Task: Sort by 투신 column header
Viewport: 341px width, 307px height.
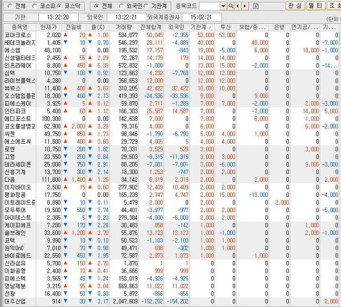Action: click(x=225, y=27)
